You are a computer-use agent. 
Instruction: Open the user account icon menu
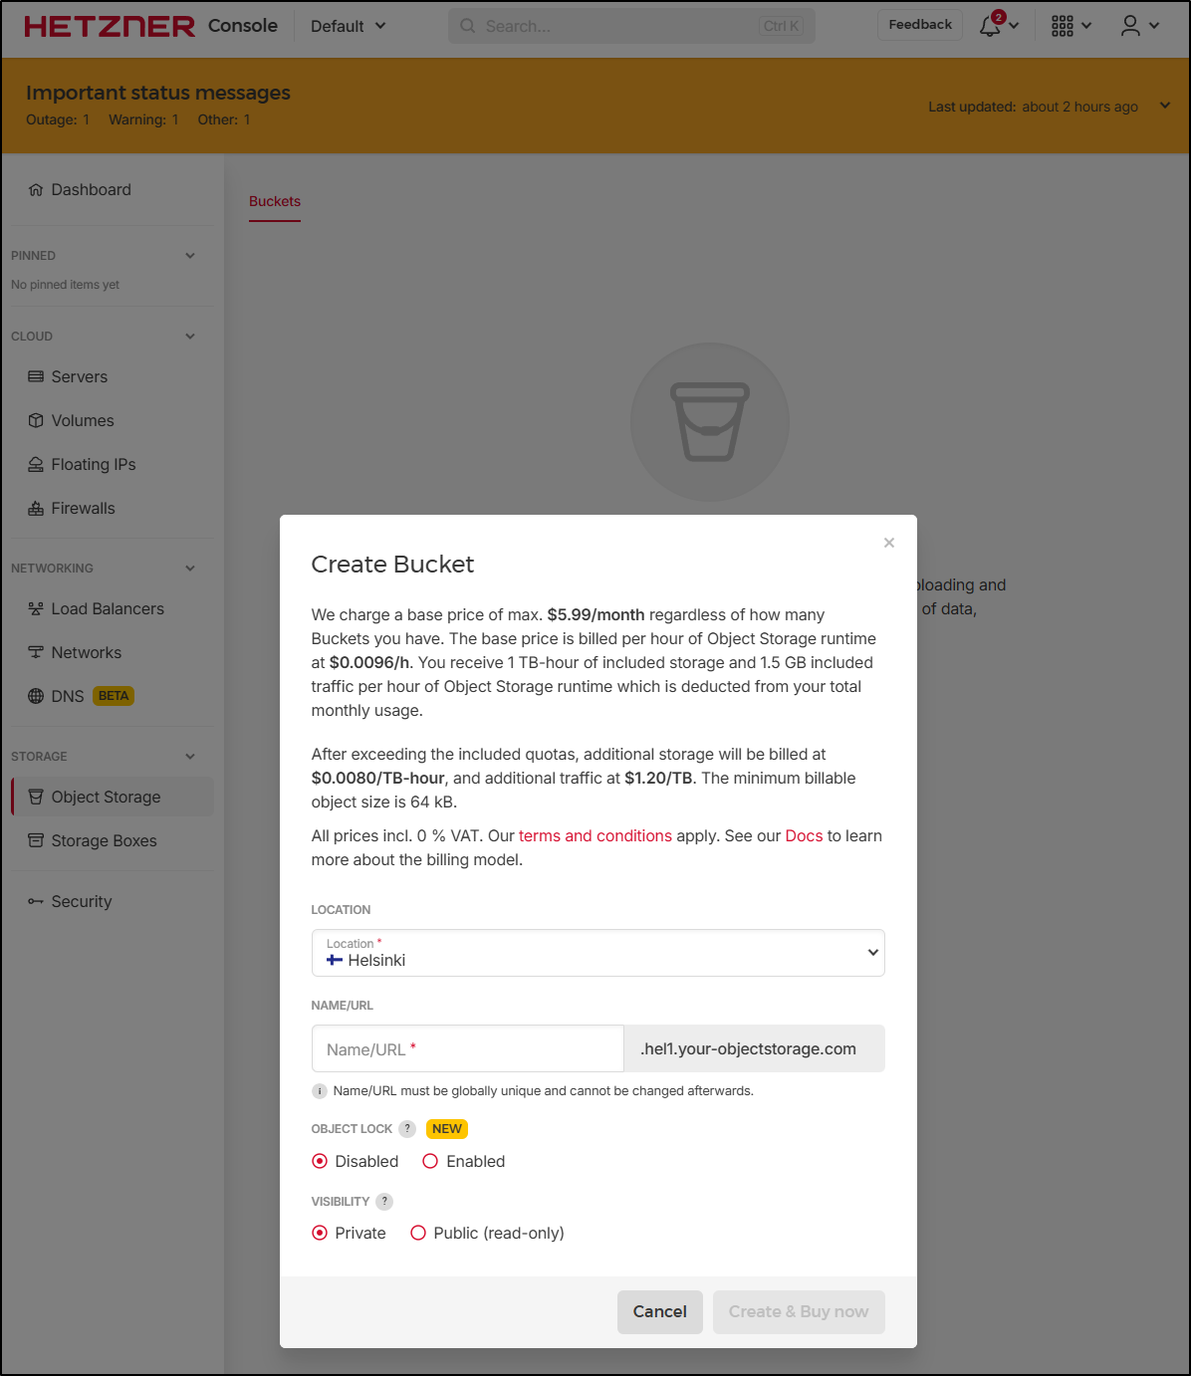[x=1130, y=26]
